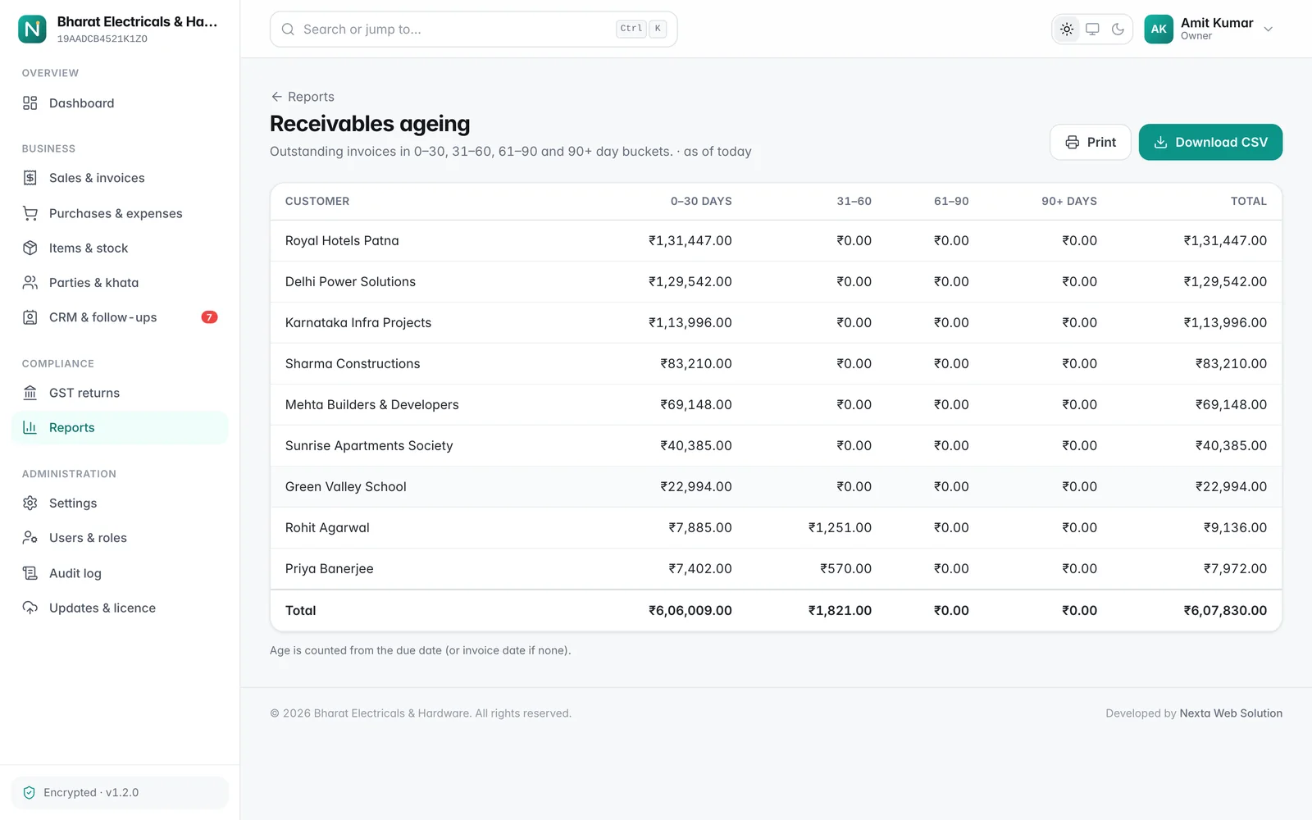The image size is (1312, 820).
Task: Click the Sales & invoices receipt icon
Action: pos(30,178)
